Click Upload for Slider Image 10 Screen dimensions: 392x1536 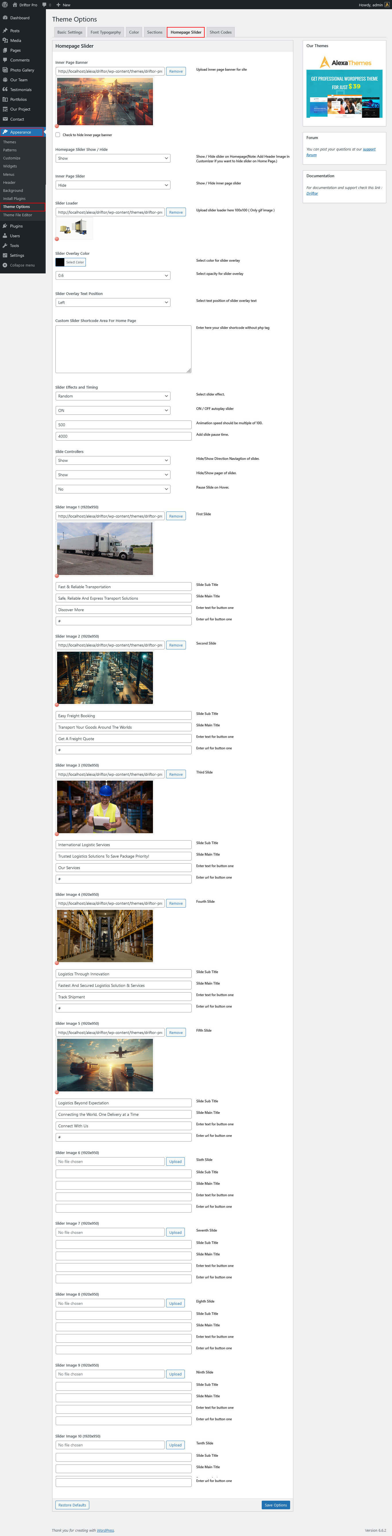pos(175,1445)
